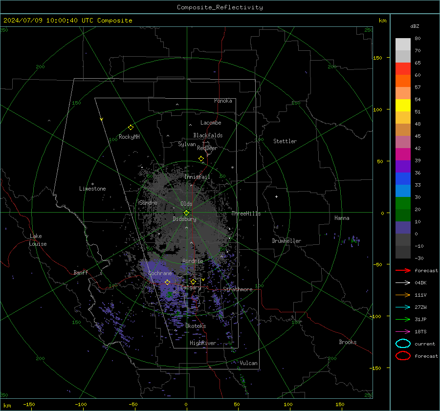
Task: Click the ThreeHills town label
Action: point(246,214)
